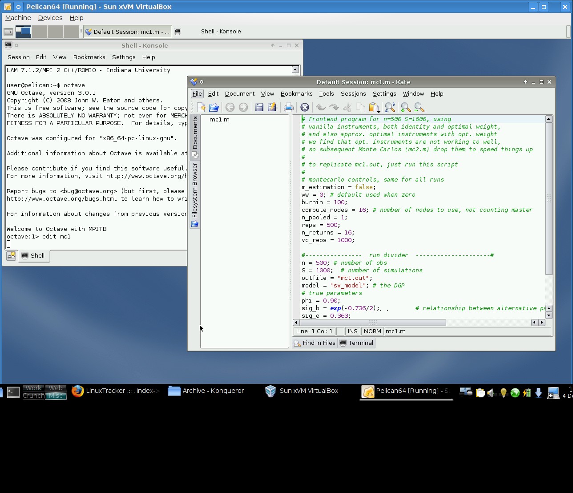Click the Open file folder icon in Kate

point(214,107)
